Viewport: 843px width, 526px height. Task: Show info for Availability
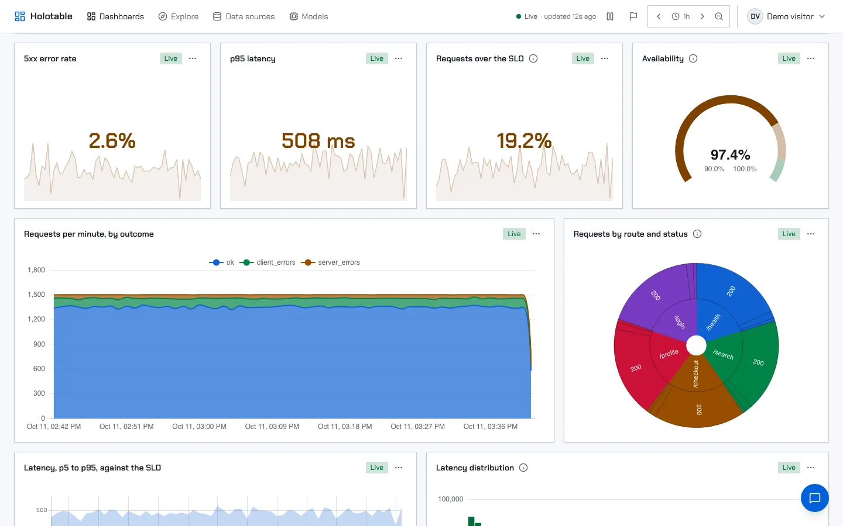pos(693,58)
